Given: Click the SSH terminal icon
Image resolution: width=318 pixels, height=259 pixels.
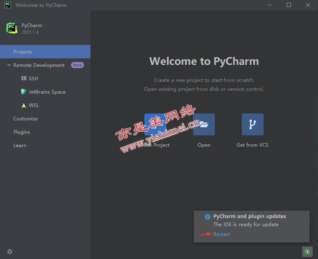Looking at the screenshot, I should pos(24,78).
